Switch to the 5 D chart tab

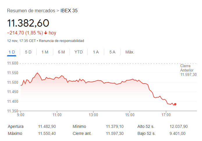(x=28, y=52)
